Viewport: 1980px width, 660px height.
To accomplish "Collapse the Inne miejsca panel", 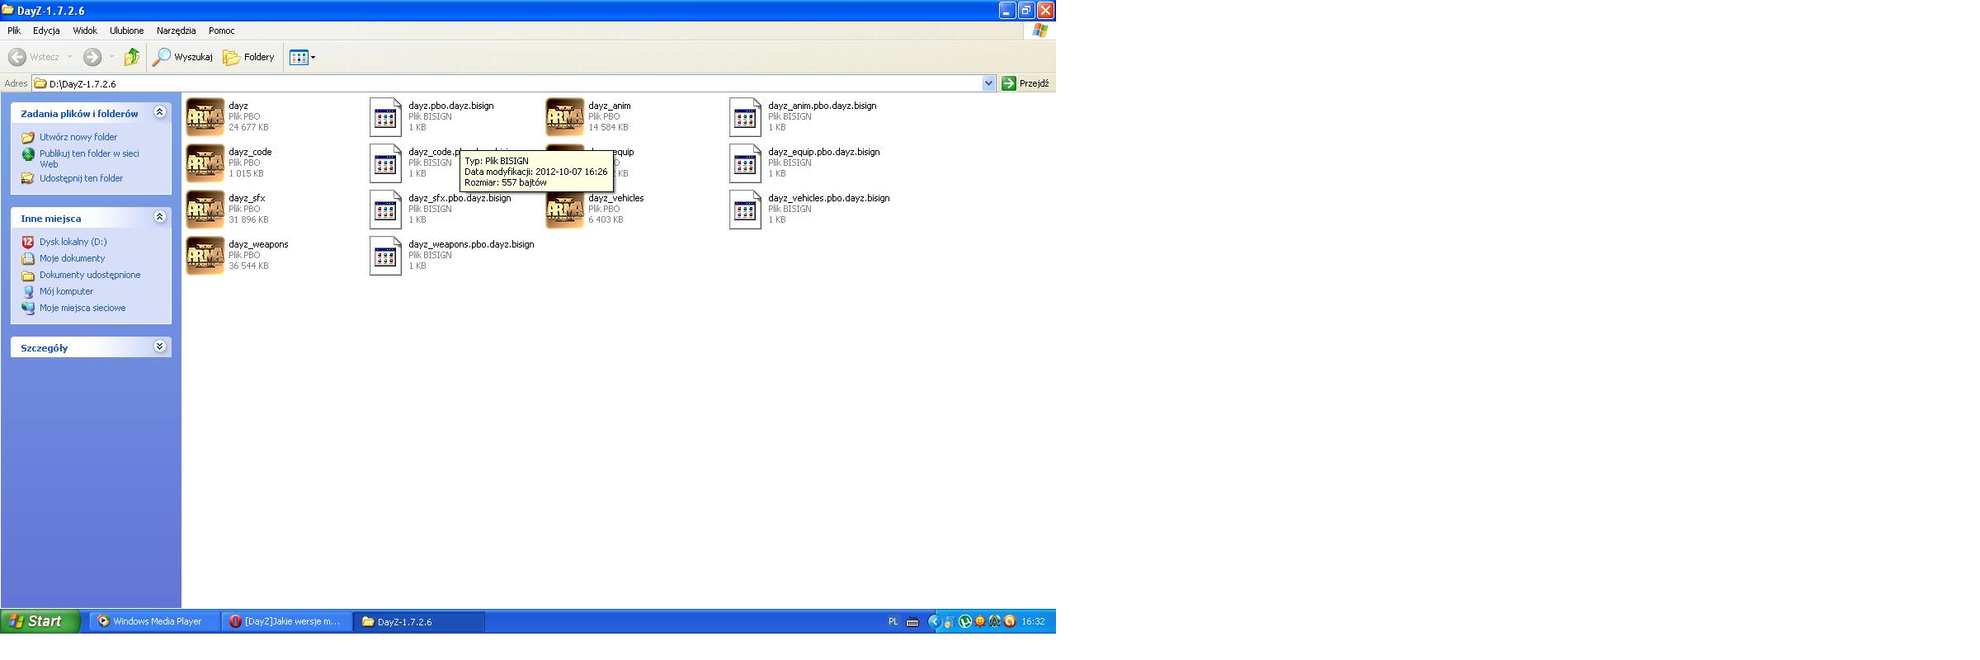I will tap(160, 217).
